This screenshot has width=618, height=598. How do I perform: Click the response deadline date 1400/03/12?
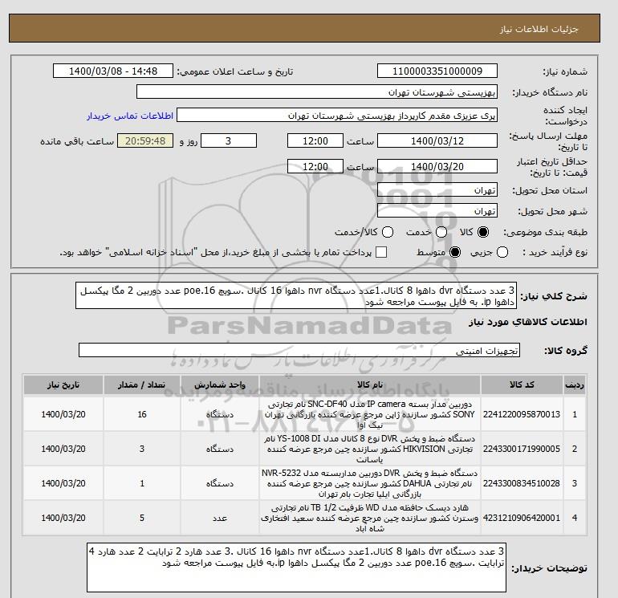(x=437, y=140)
